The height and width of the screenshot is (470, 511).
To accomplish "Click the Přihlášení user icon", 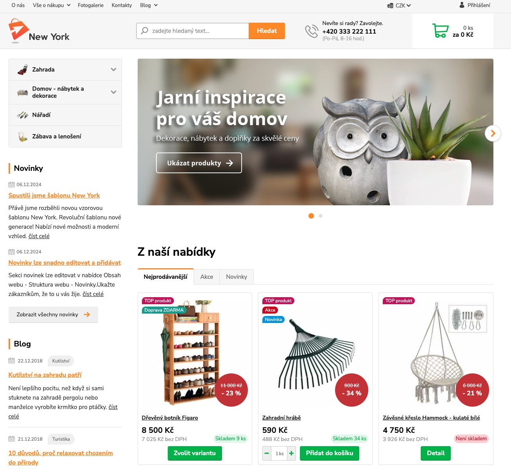I will [462, 5].
